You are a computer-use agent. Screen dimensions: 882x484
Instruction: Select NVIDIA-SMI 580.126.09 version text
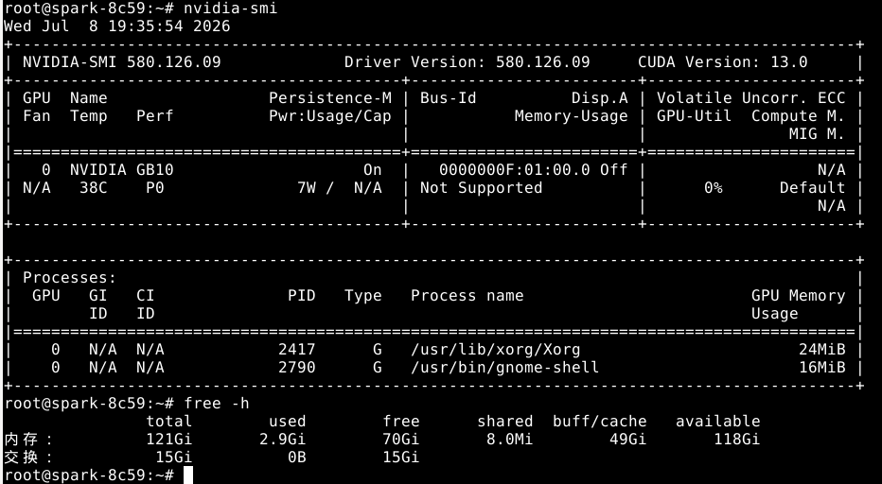(121, 61)
